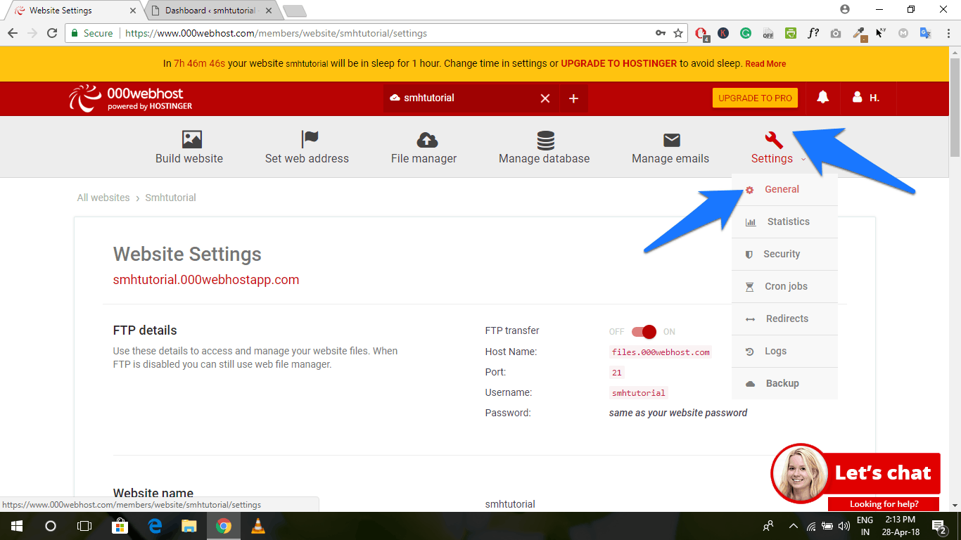Open Set web address flag icon
The width and height of the screenshot is (961, 540).
click(x=308, y=139)
